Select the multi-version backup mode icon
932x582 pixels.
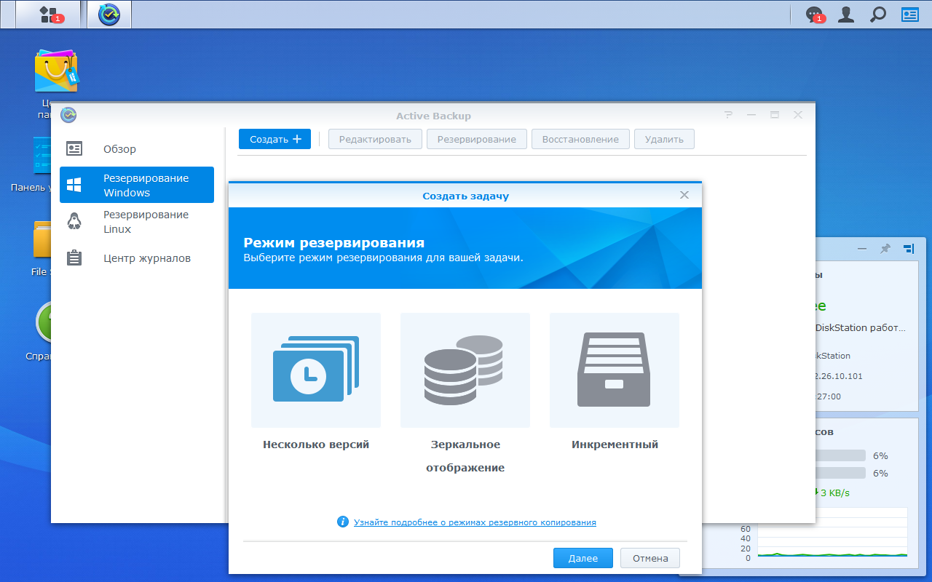pos(316,370)
